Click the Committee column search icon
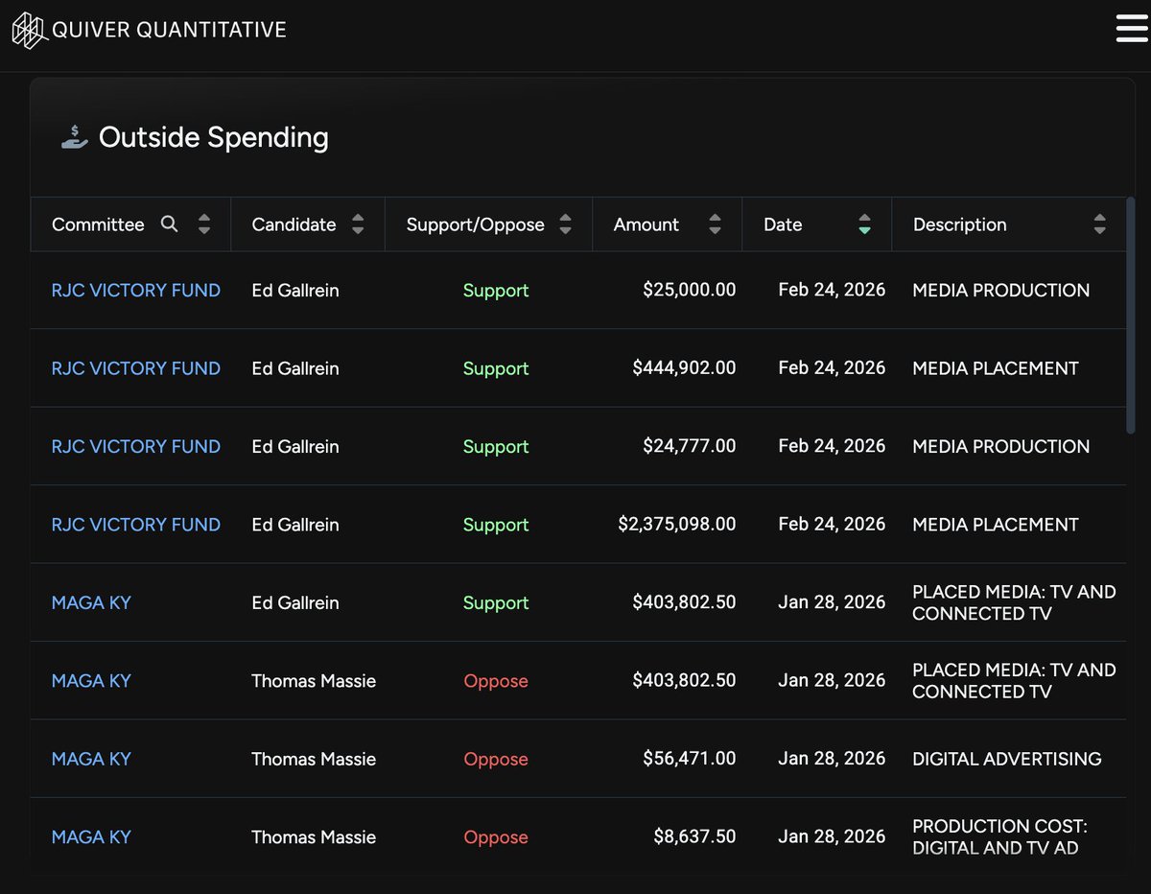 tap(170, 224)
